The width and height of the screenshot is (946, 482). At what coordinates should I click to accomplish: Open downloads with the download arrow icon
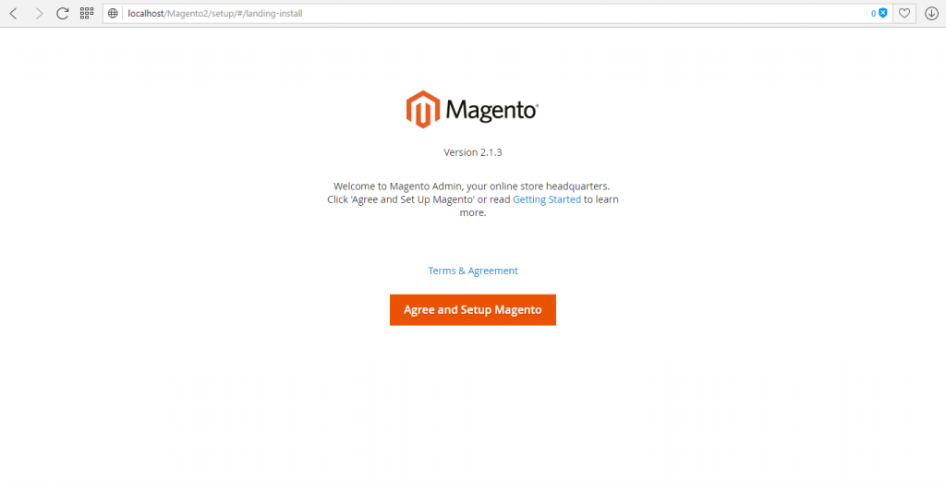931,13
